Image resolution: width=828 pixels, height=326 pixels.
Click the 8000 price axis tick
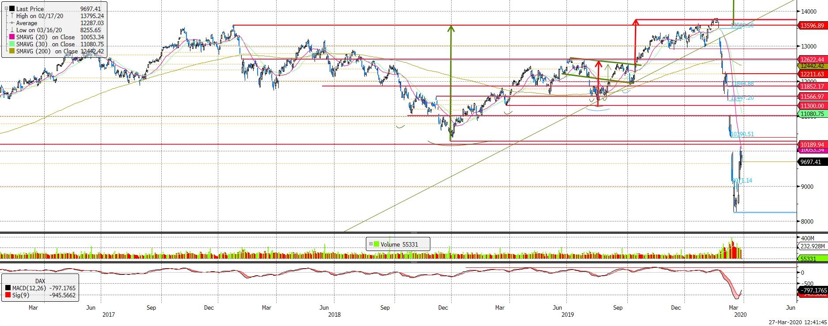click(x=807, y=221)
